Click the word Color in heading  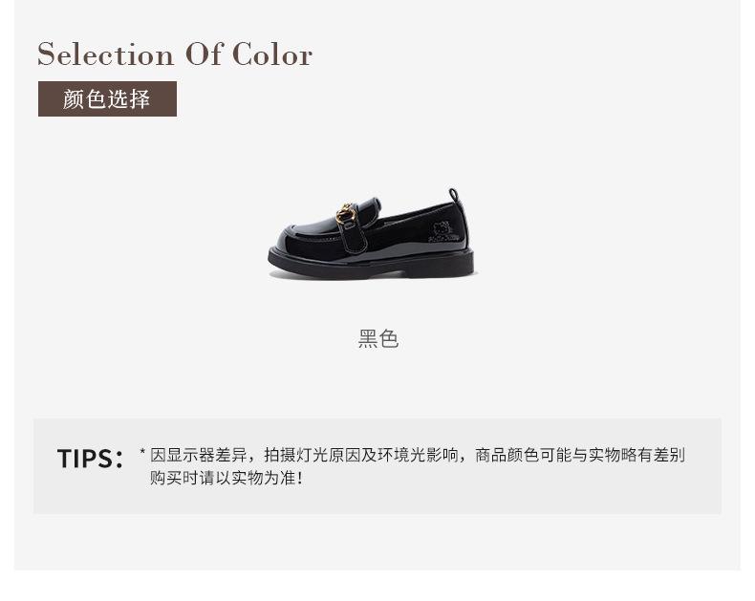tap(272, 54)
